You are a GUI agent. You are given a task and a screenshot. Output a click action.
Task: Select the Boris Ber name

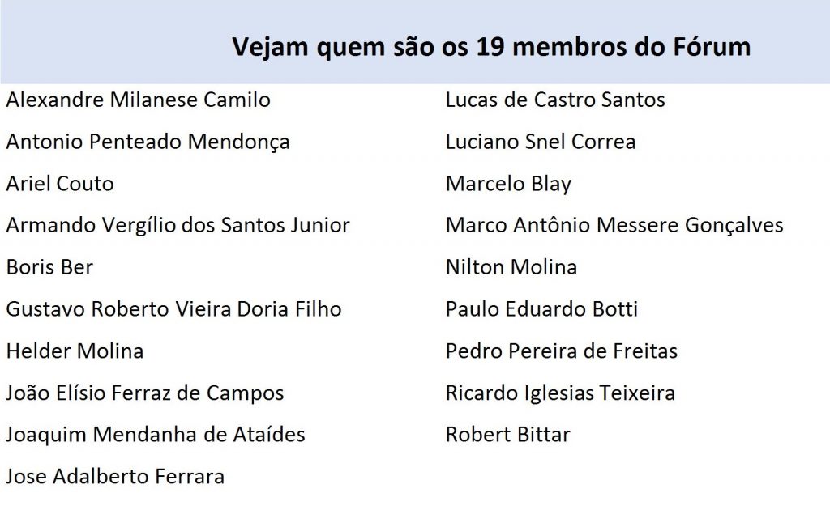[x=49, y=267]
